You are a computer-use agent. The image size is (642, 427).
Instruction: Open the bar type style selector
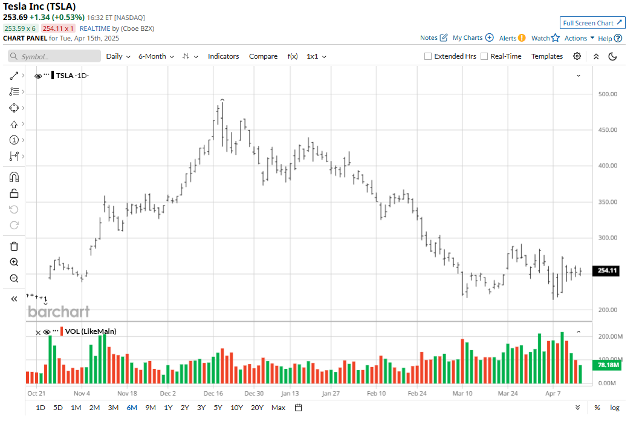190,57
